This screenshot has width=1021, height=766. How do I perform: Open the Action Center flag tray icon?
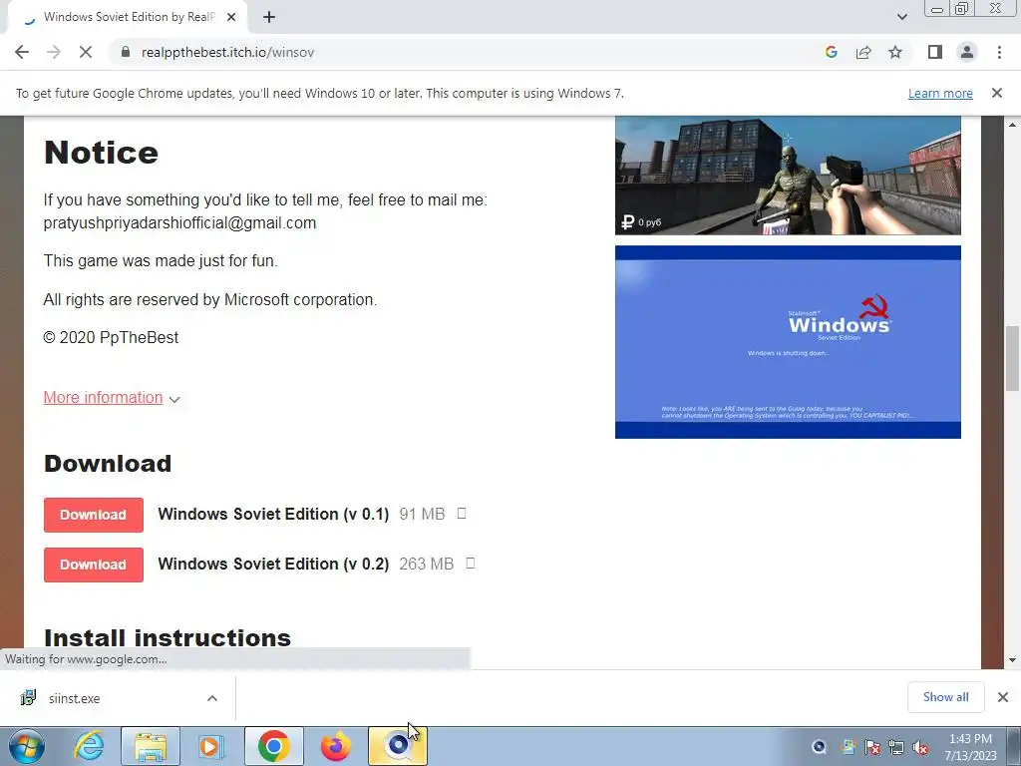(x=871, y=747)
